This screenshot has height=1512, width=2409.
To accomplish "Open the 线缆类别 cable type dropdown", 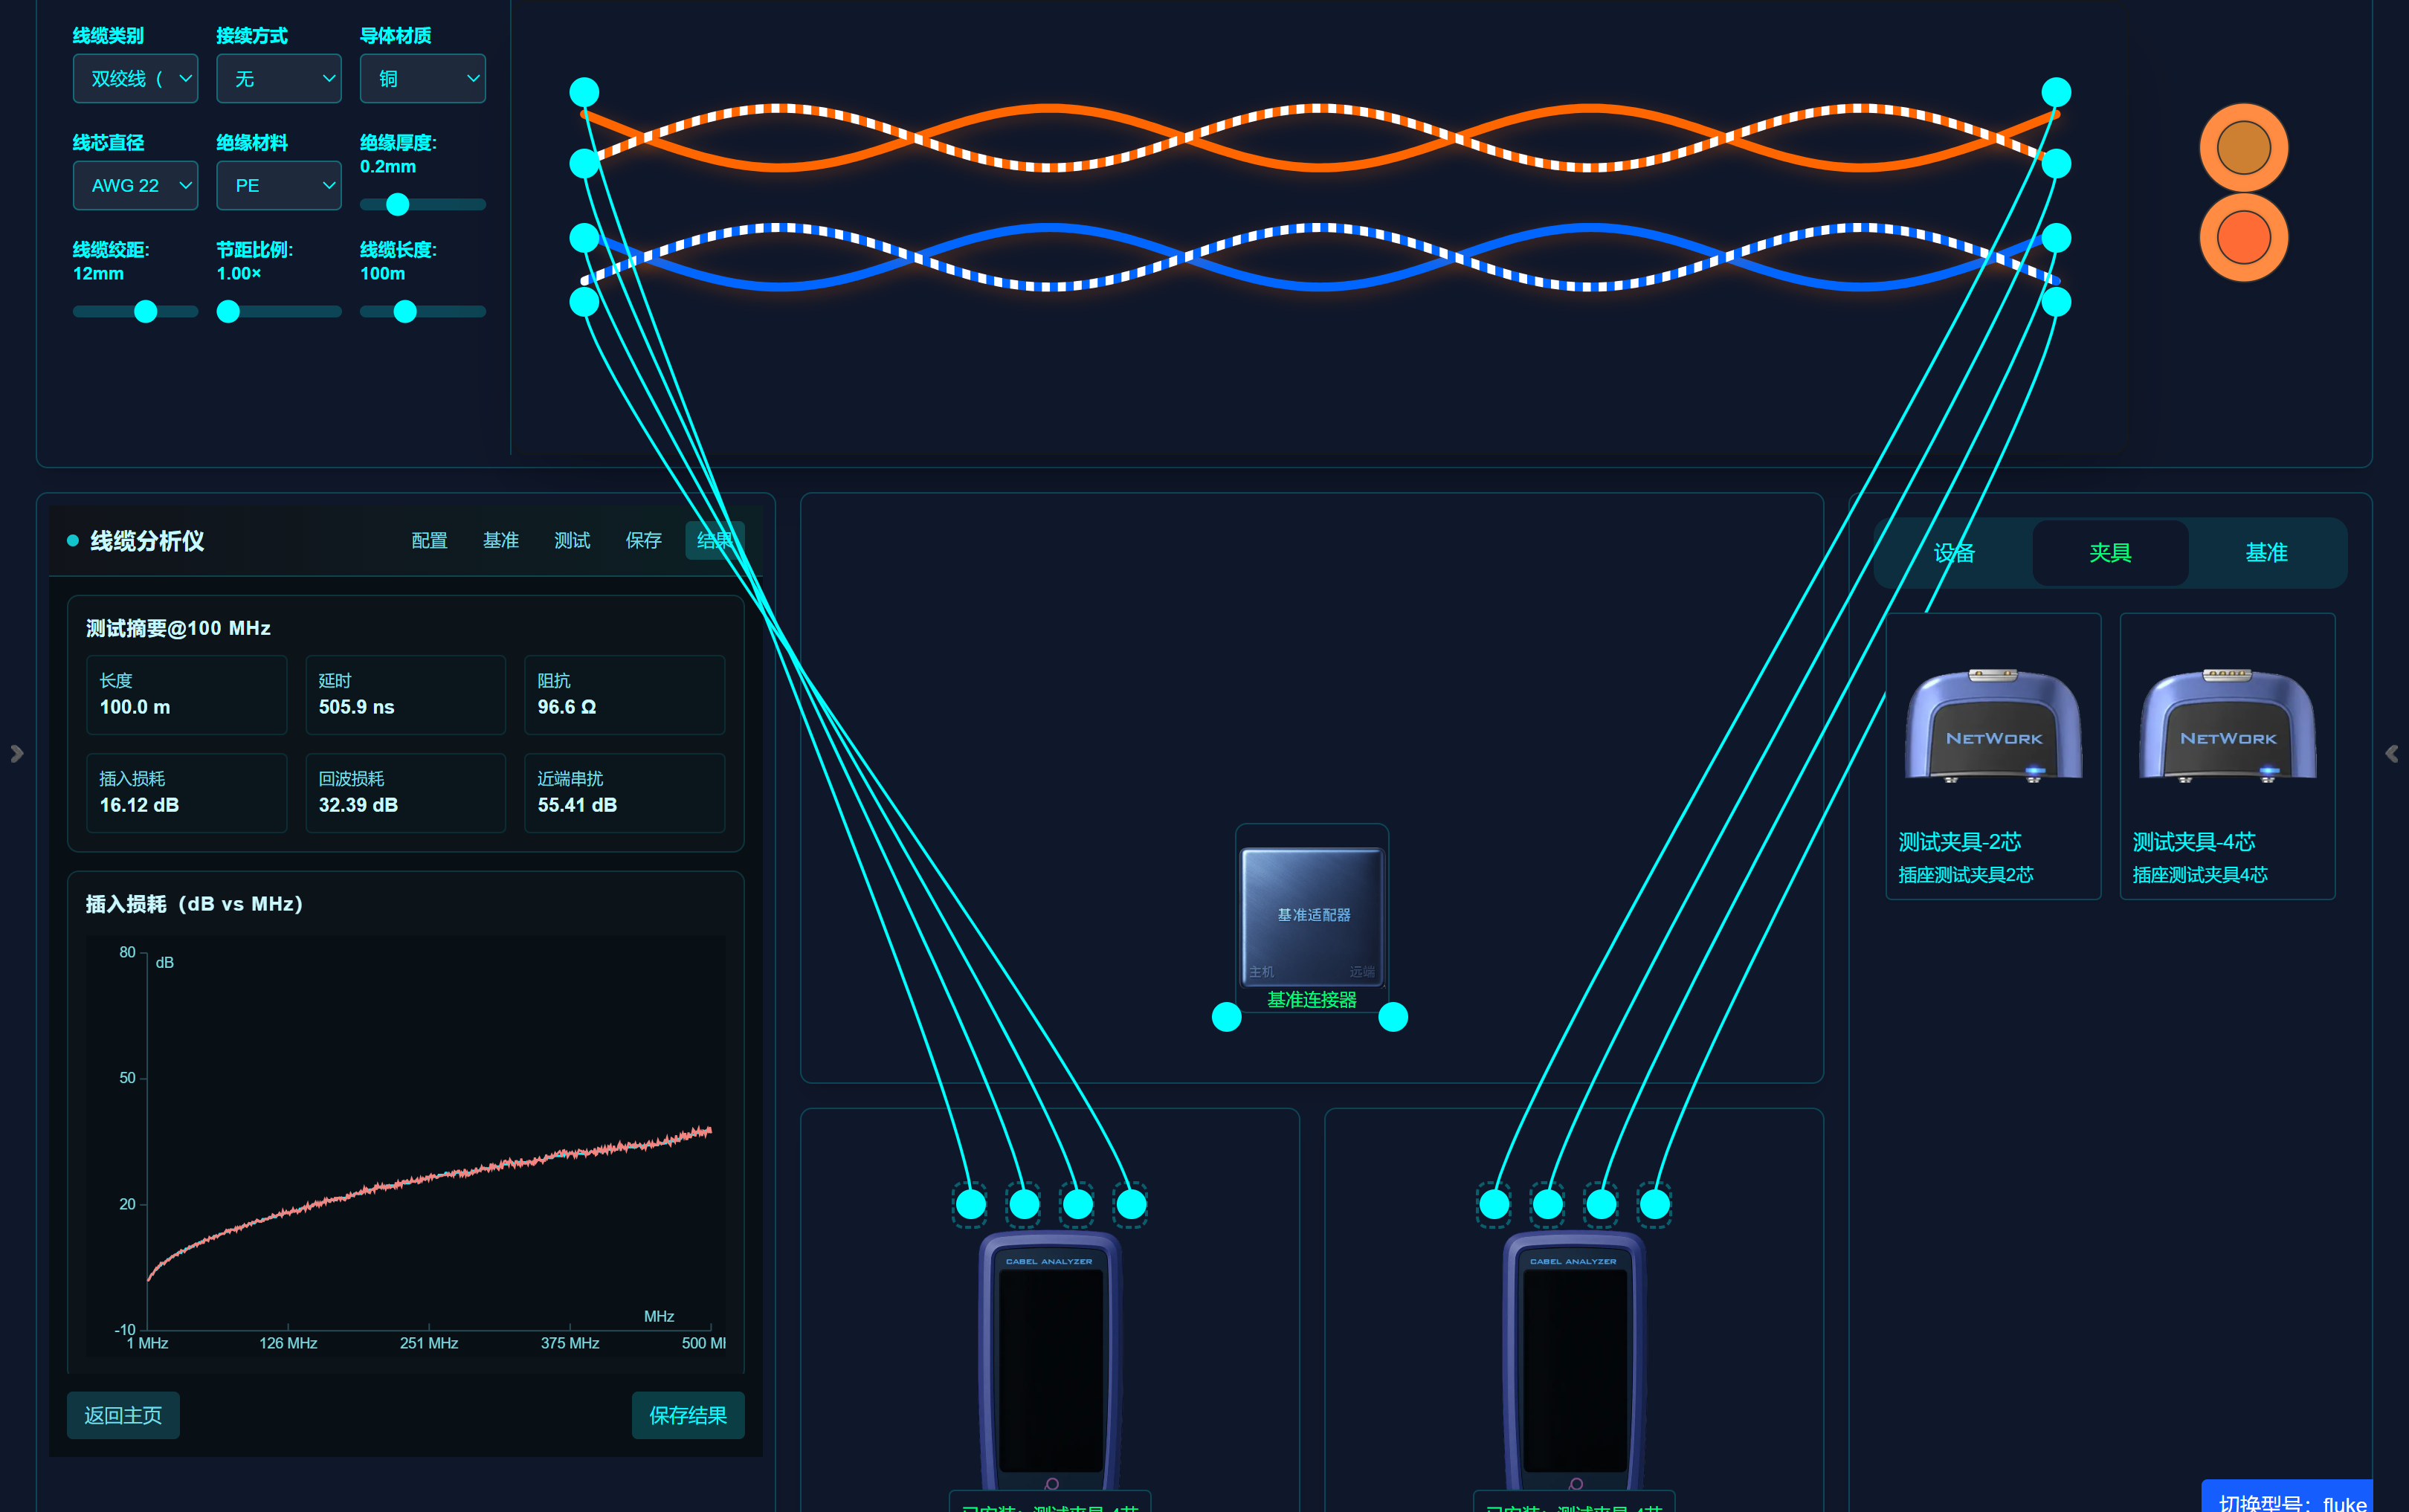I will tap(135, 79).
